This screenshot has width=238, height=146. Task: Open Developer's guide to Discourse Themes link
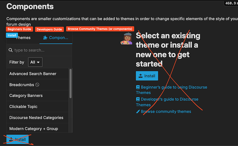tap(167, 102)
